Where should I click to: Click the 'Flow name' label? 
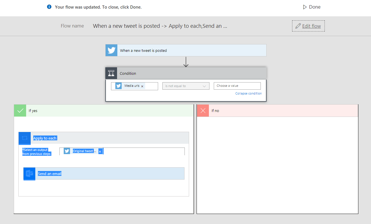point(72,26)
